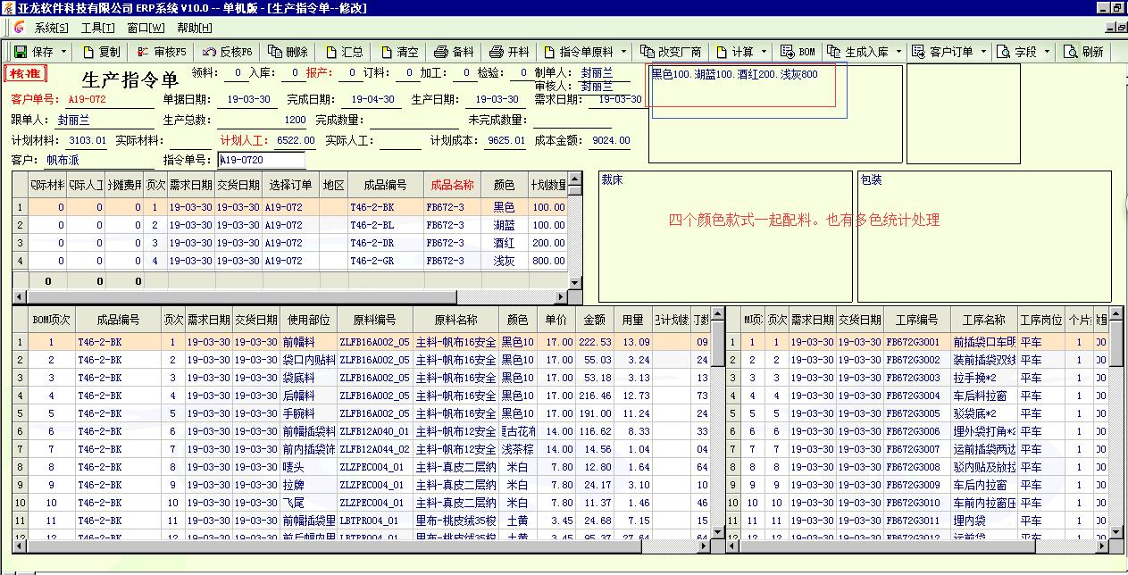Click the 计划成本 field showing 9625.01
Image resolution: width=1128 pixels, height=575 pixels.
click(506, 140)
